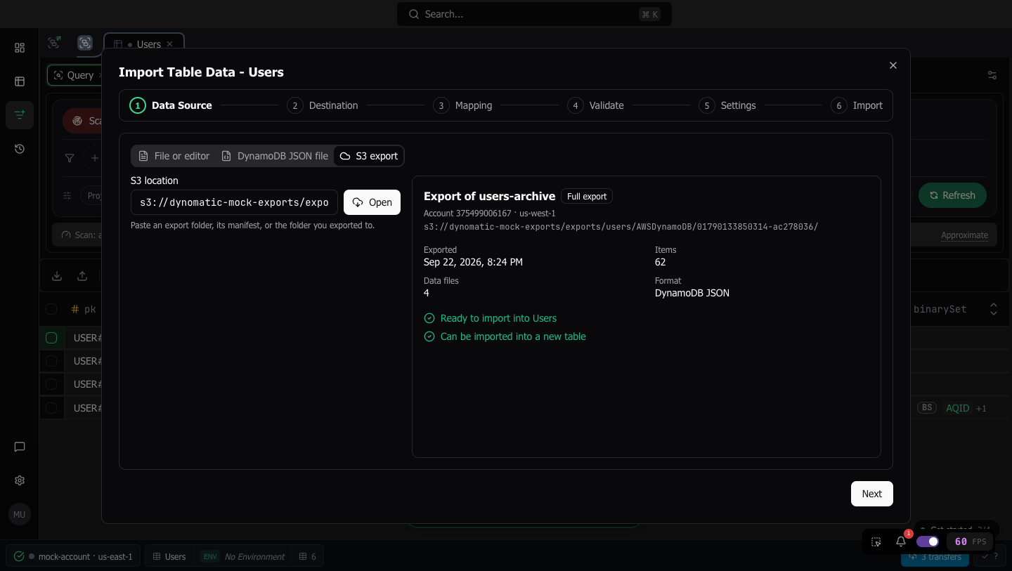Open the feedback chat bubble icon

click(x=20, y=447)
